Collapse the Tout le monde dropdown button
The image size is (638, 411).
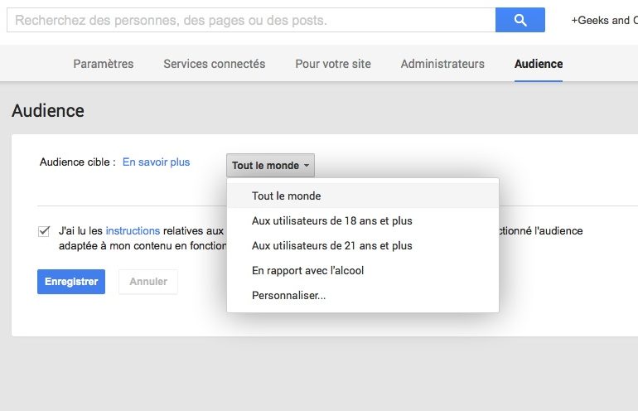point(270,166)
